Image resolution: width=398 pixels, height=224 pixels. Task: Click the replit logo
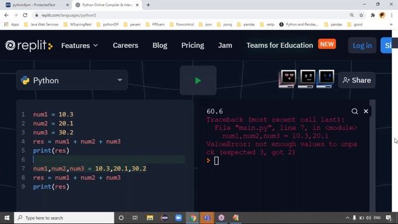(x=29, y=45)
